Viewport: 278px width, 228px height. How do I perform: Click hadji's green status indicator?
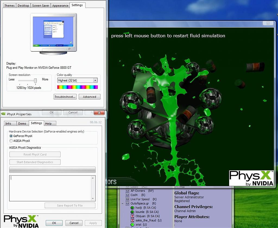132,208
